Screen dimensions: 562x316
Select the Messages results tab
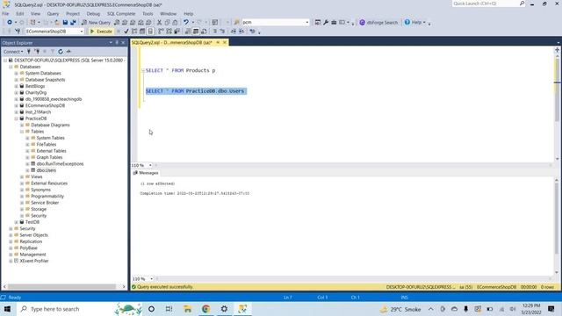(146, 173)
